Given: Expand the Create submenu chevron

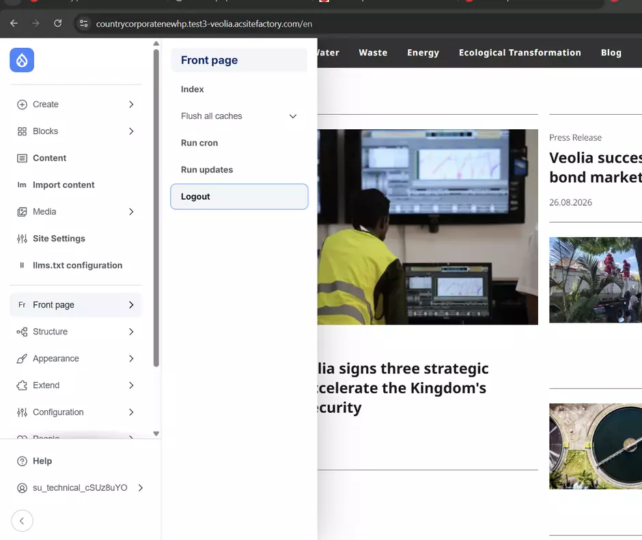Looking at the screenshot, I should pyautogui.click(x=131, y=105).
